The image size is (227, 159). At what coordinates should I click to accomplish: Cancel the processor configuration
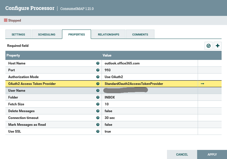coord(182,154)
